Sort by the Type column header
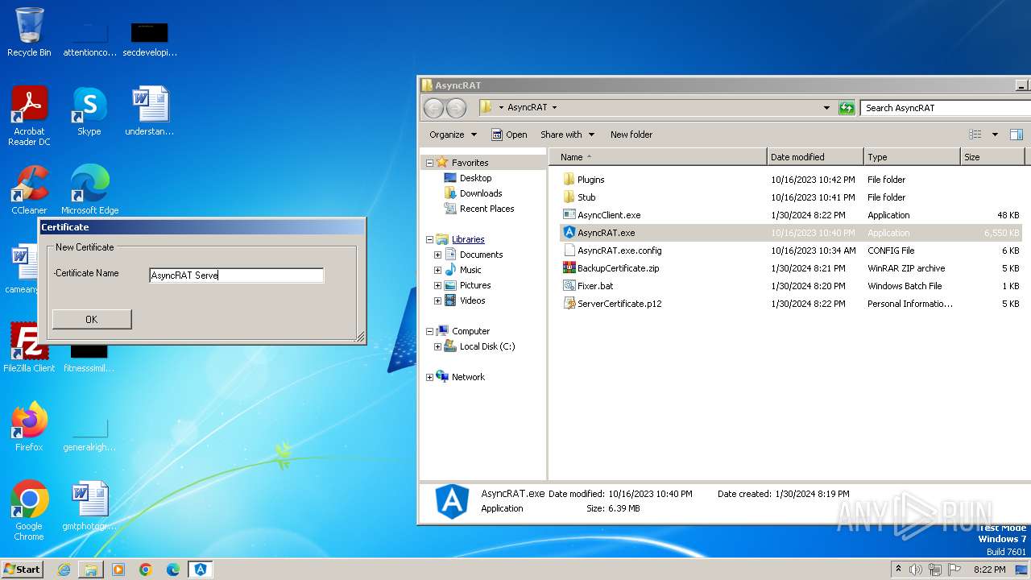The image size is (1031, 580). coord(912,157)
